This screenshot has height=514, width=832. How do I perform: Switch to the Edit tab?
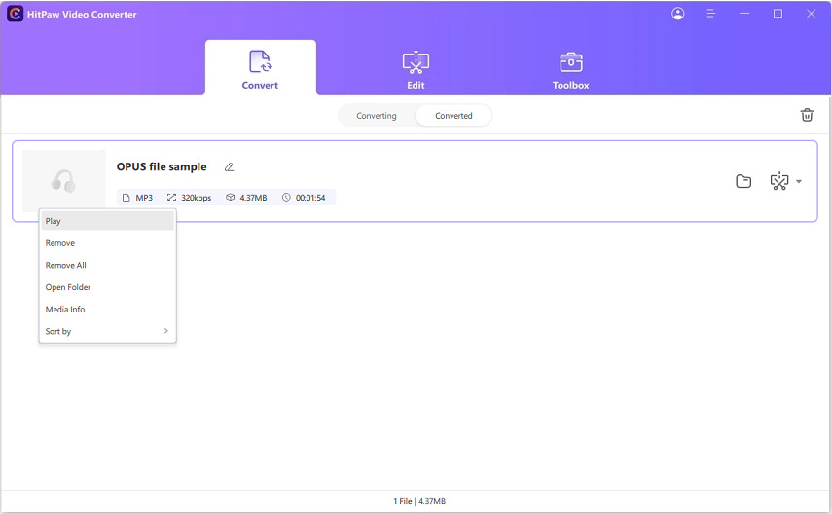(416, 69)
